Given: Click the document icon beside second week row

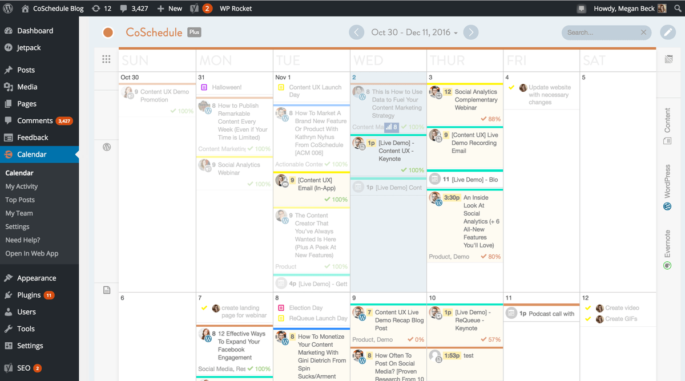Looking at the screenshot, I should (107, 290).
